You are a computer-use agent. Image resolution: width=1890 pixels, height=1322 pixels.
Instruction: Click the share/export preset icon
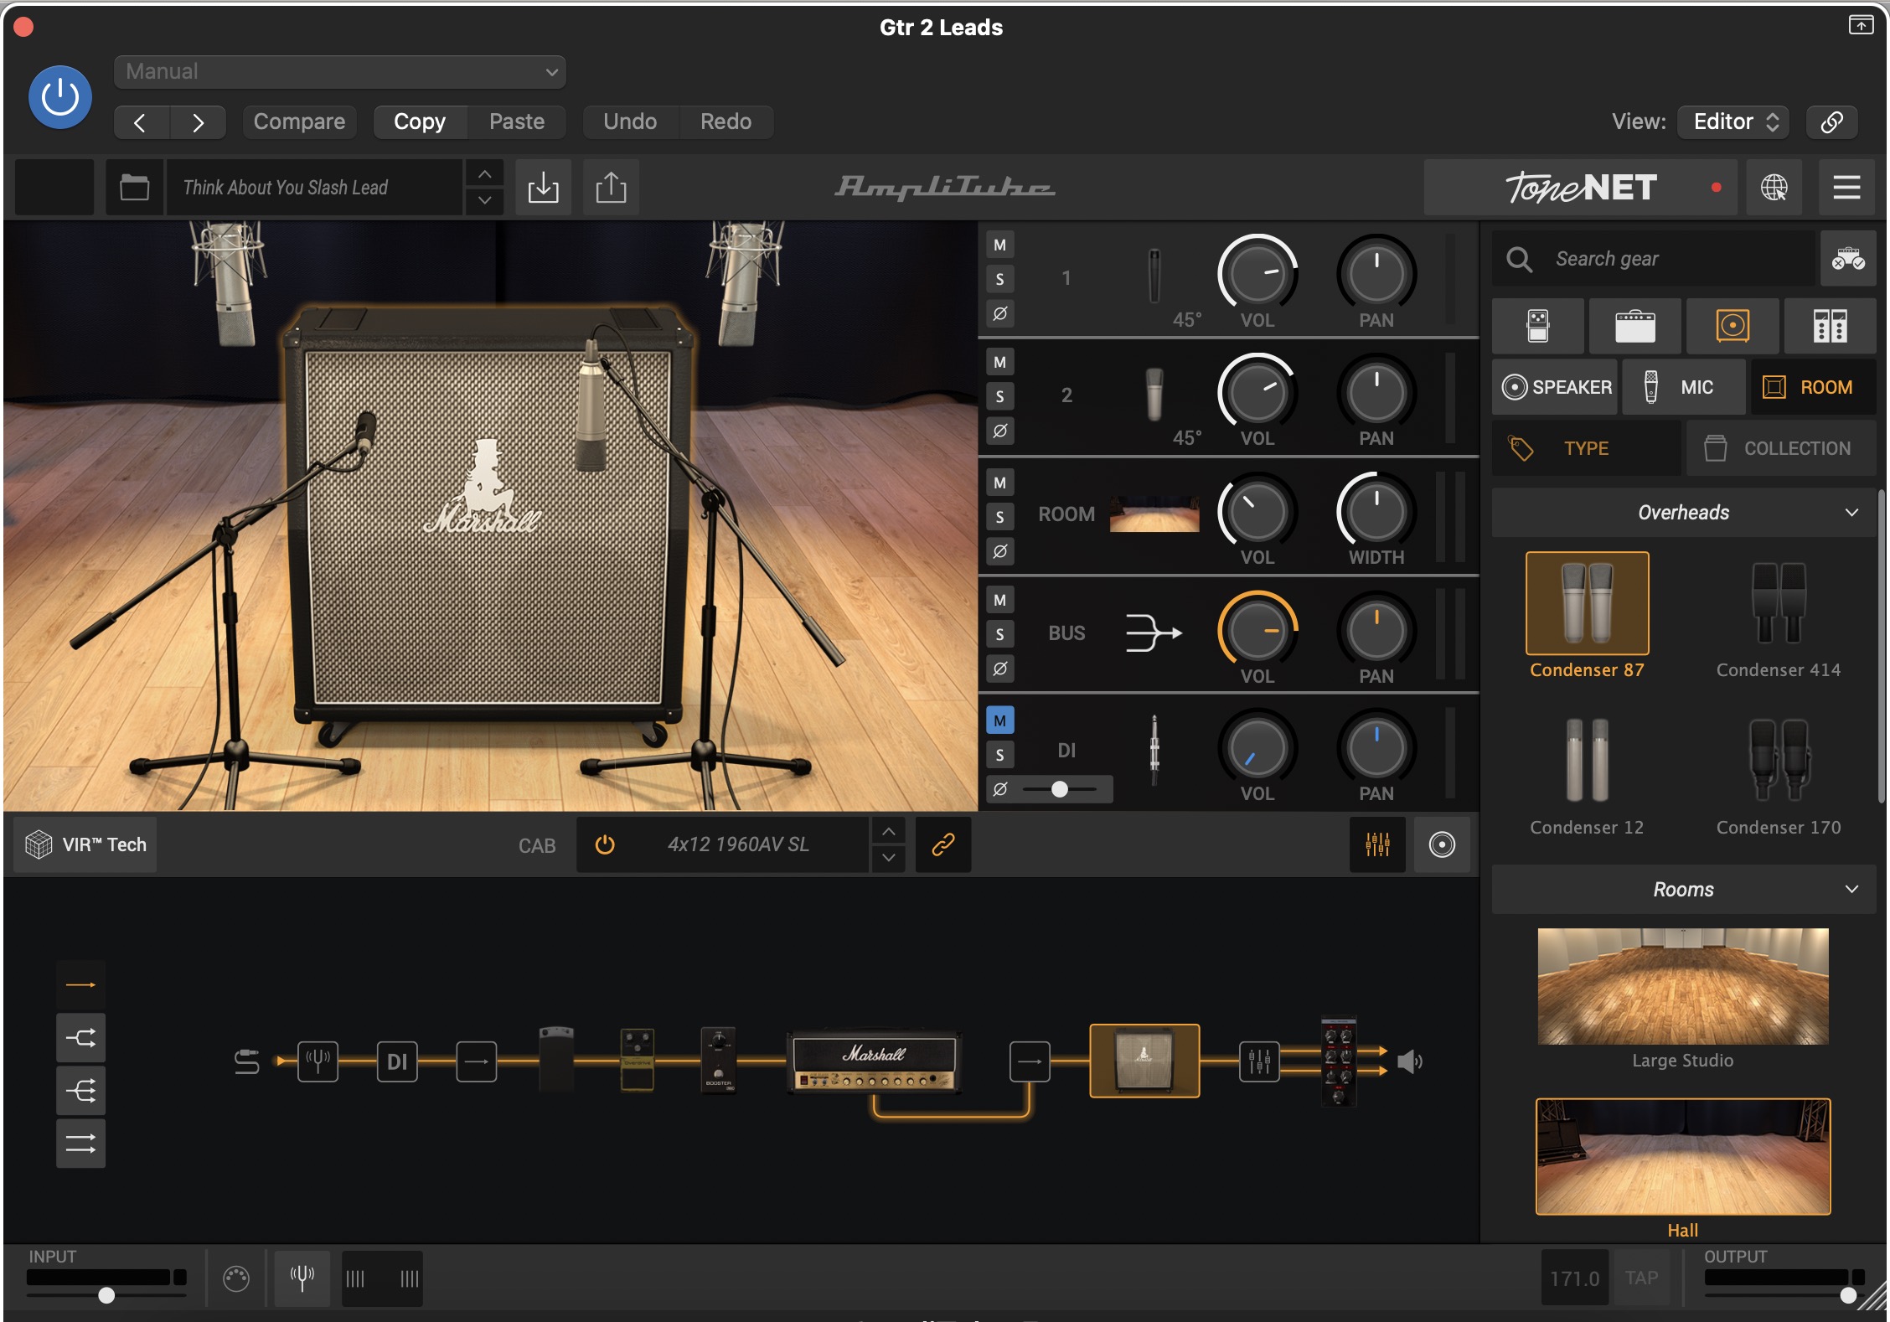pyautogui.click(x=611, y=187)
